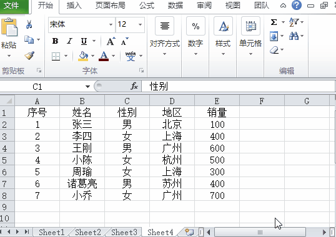Switch to the 数据 Data tab
Image resolution: width=336 pixels, height=237 pixels.
click(175, 6)
